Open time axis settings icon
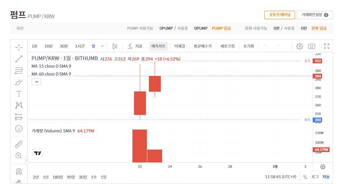 323,167
